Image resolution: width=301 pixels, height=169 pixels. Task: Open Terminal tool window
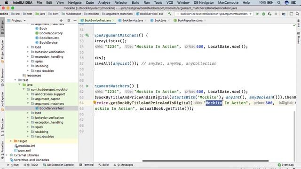(87, 165)
